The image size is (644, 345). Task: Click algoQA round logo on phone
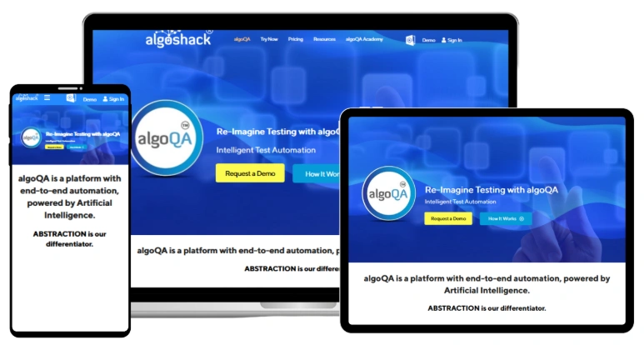point(31,138)
